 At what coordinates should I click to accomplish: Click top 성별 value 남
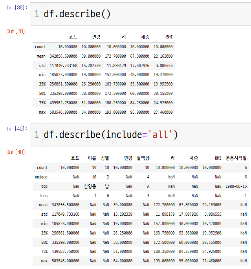tap(107, 187)
